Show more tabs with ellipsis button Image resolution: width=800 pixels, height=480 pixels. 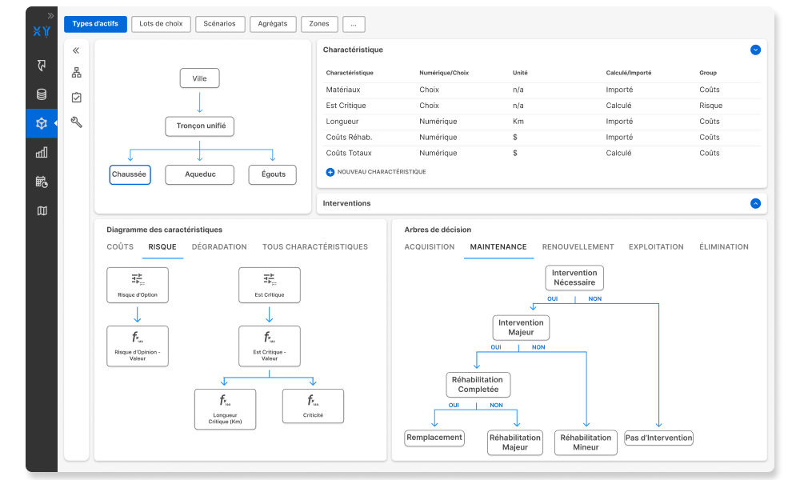click(354, 24)
